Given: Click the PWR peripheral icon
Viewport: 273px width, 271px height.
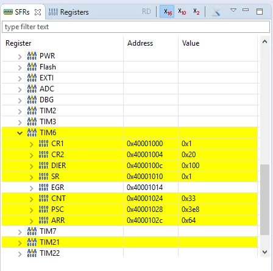Looking at the screenshot, I should coord(32,55).
